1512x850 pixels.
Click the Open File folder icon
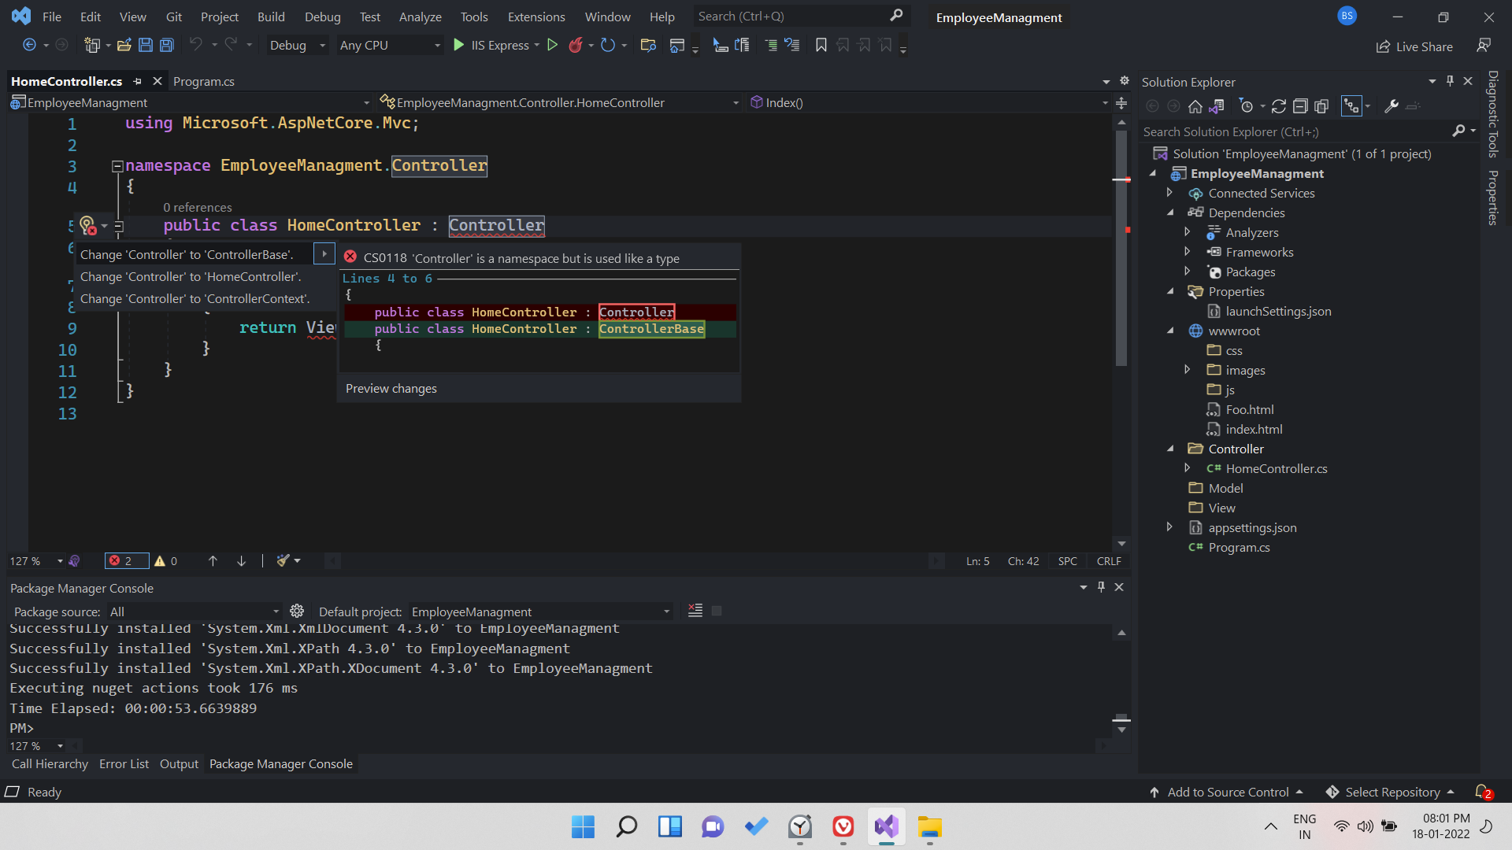coord(124,46)
